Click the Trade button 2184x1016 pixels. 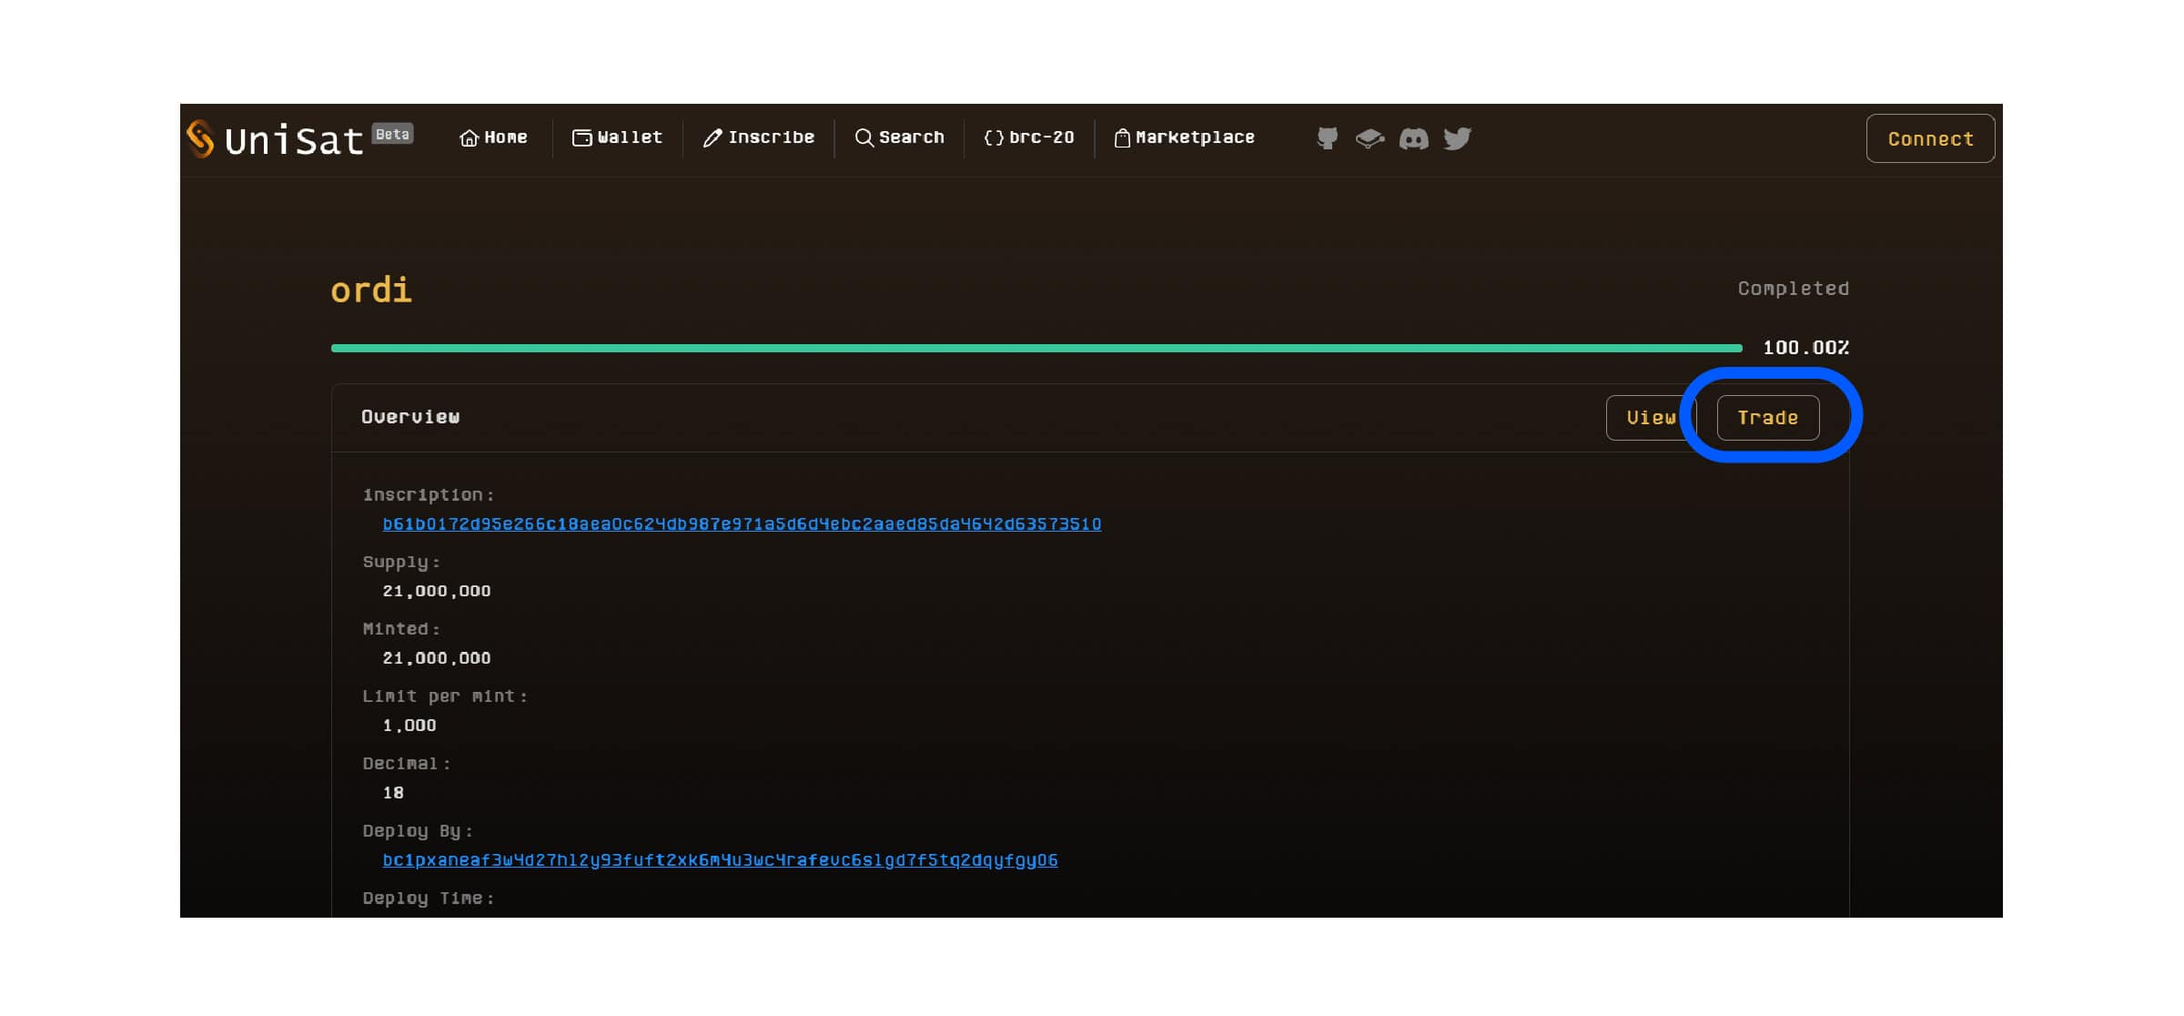[1767, 418]
